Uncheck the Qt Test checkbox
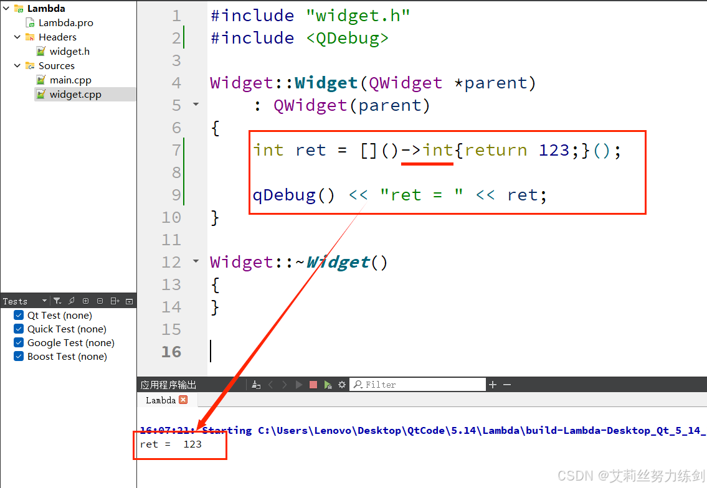This screenshot has width=707, height=488. tap(19, 315)
